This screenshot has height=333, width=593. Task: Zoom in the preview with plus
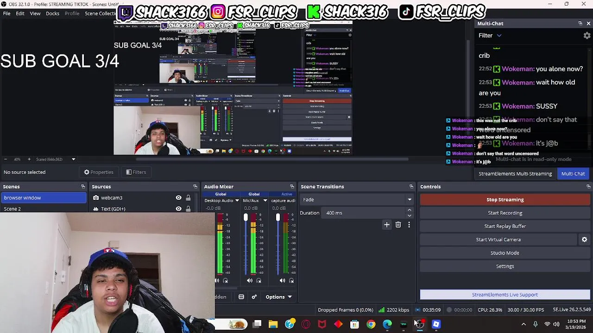click(x=29, y=159)
